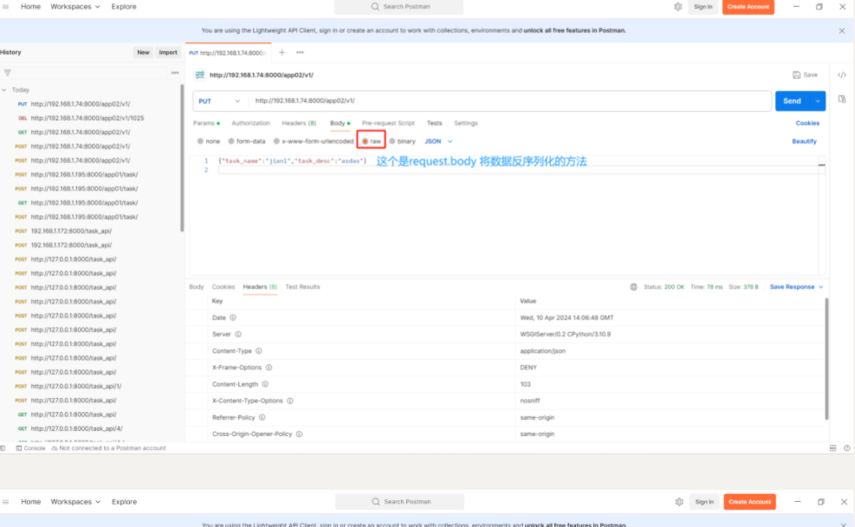Switch to response Cookies tab
The width and height of the screenshot is (855, 527).
click(x=223, y=286)
